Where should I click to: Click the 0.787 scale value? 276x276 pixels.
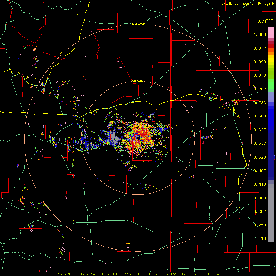[260, 89]
